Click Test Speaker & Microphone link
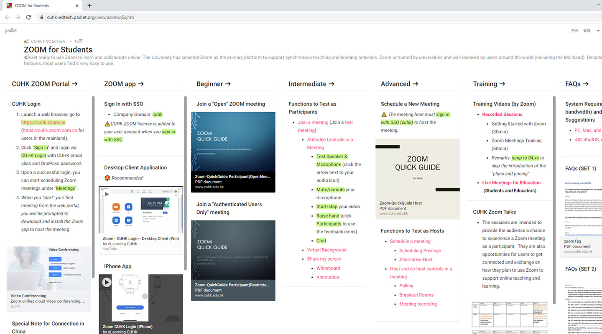 pos(332,160)
